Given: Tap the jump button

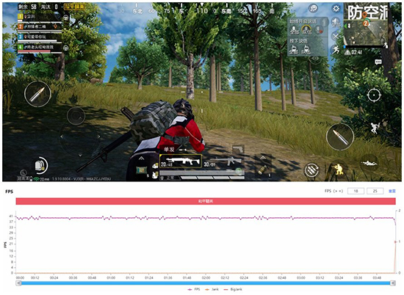Looking at the screenshot, I should (x=375, y=128).
